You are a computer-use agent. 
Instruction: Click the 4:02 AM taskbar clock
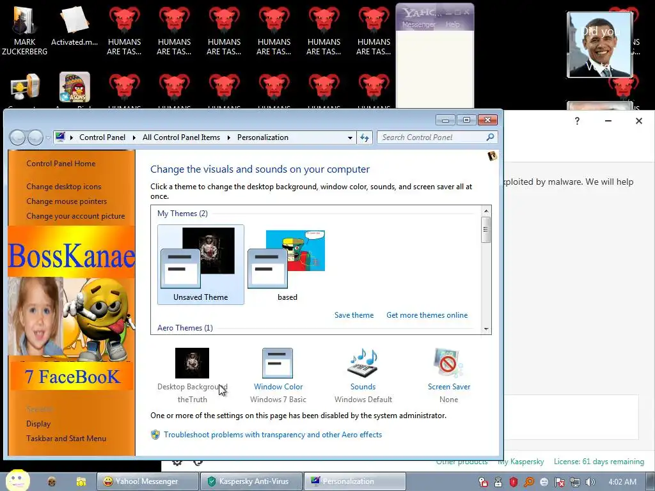coord(622,482)
